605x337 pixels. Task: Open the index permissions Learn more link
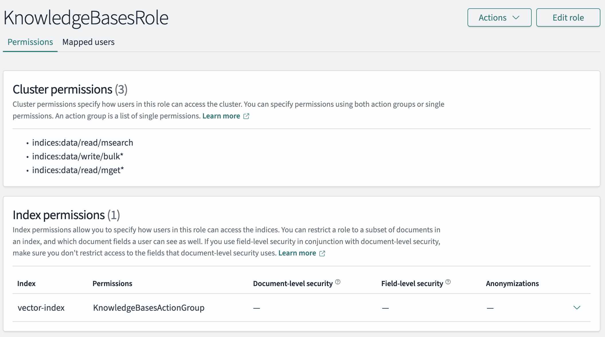(x=297, y=253)
